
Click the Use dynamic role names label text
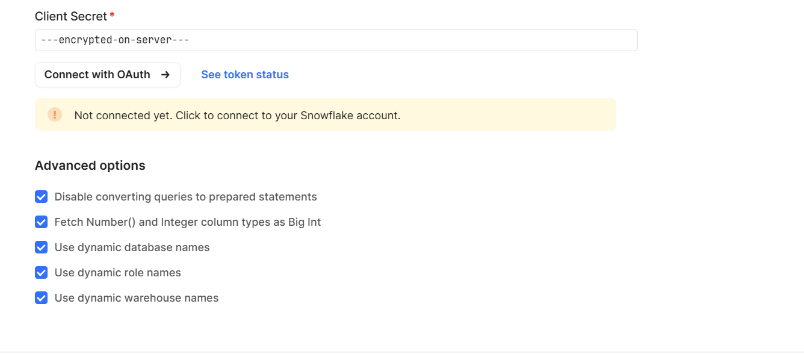tap(117, 273)
